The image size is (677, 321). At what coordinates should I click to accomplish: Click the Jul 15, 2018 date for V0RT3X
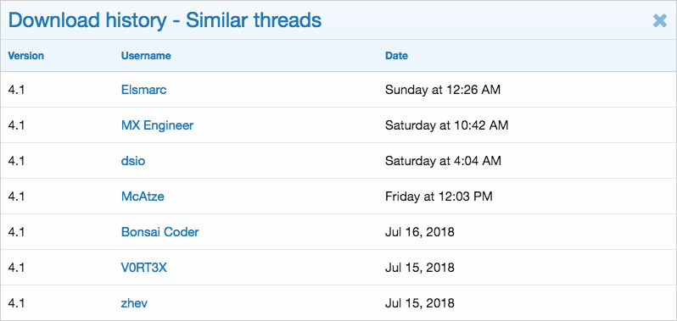(x=420, y=268)
